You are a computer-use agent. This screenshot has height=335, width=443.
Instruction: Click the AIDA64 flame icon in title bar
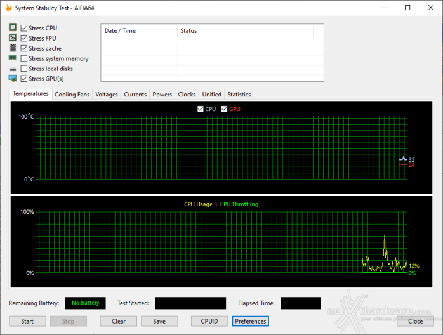[9, 8]
